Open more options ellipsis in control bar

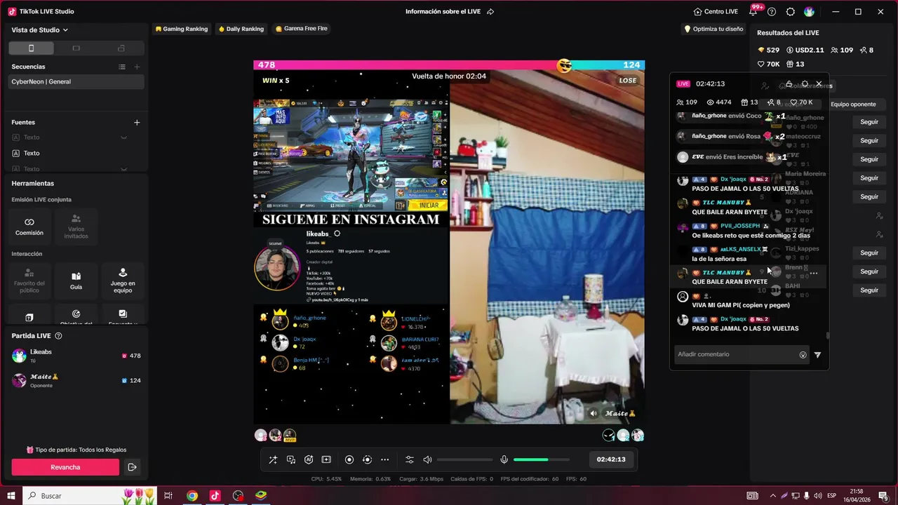pos(384,459)
